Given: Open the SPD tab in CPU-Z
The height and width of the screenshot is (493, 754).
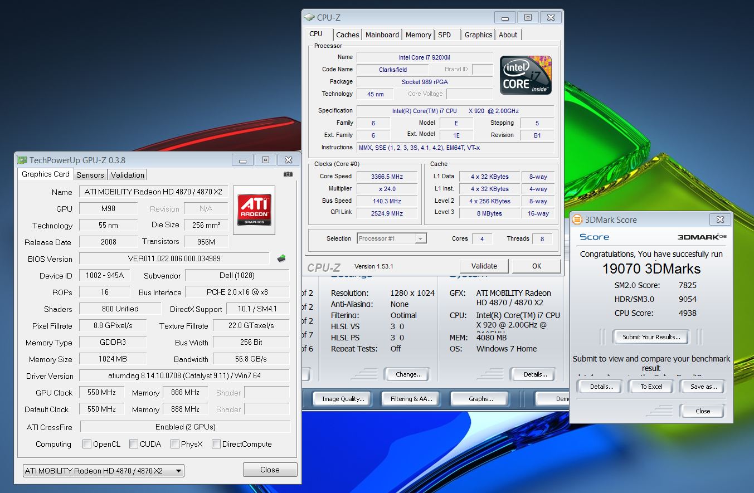Looking at the screenshot, I should 445,35.
